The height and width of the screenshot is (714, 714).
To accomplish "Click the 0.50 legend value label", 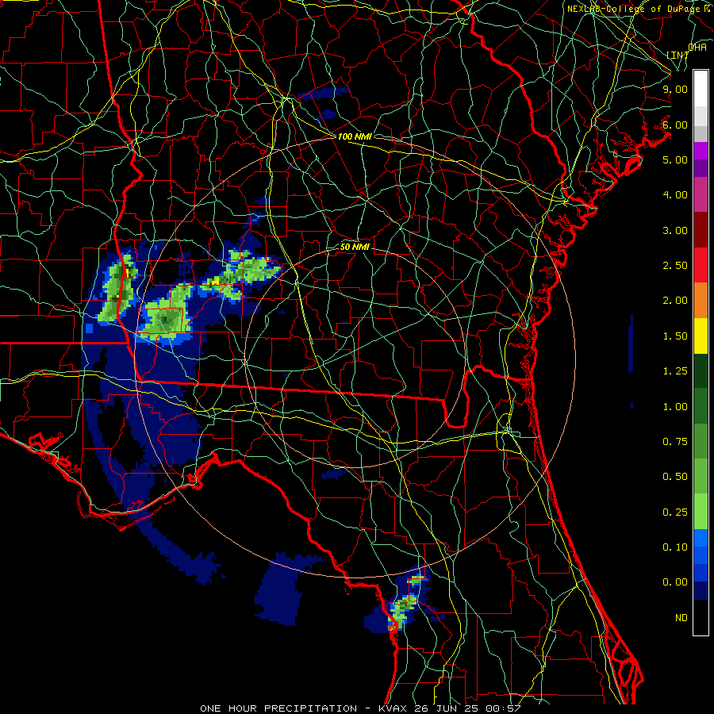I will pos(675,477).
